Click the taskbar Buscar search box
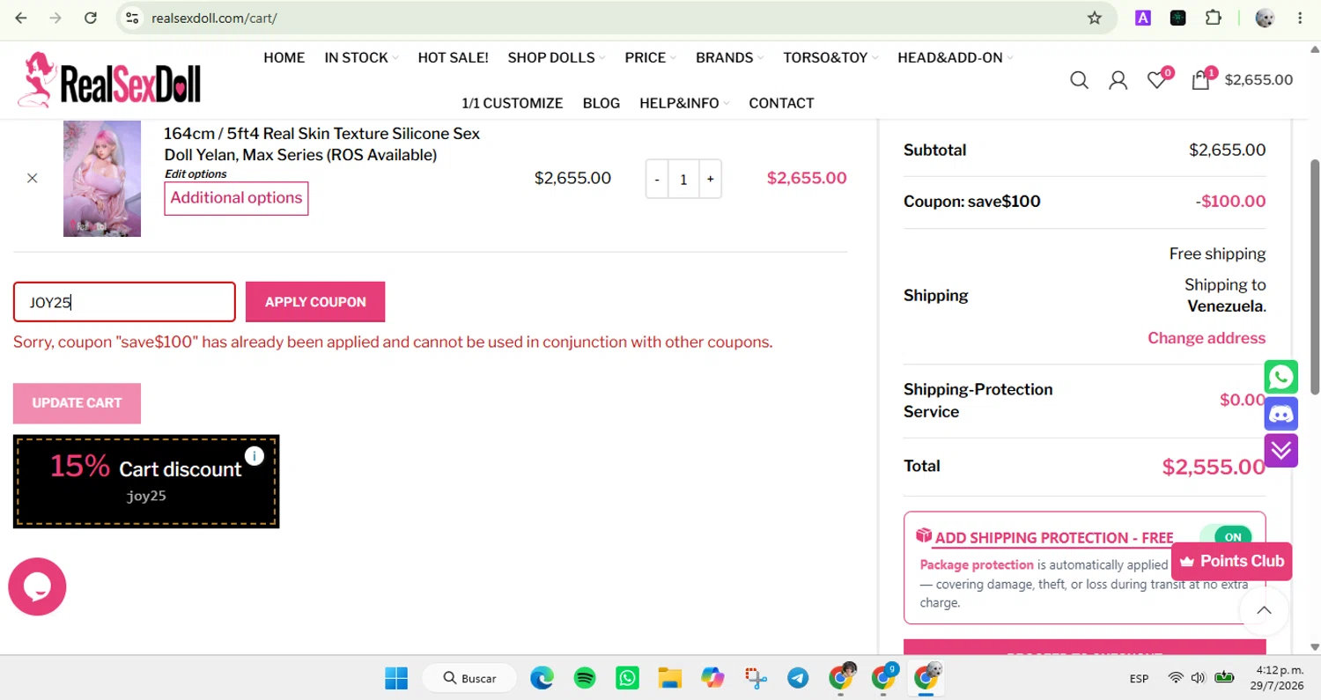Screen dimensions: 1321x700 [x=469, y=678]
